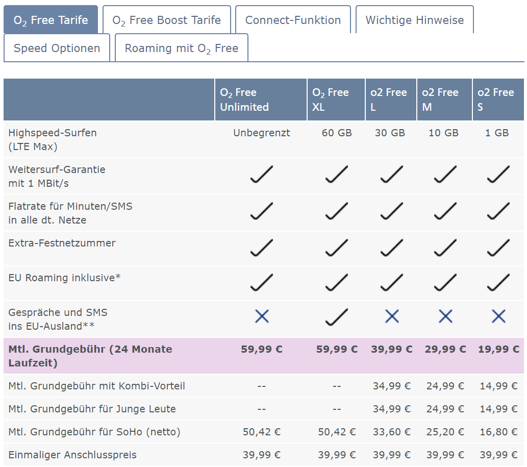The image size is (527, 467).
Task: Click the Extra-Festnetzummer checkmark in the Unlimited column
Action: [x=262, y=248]
